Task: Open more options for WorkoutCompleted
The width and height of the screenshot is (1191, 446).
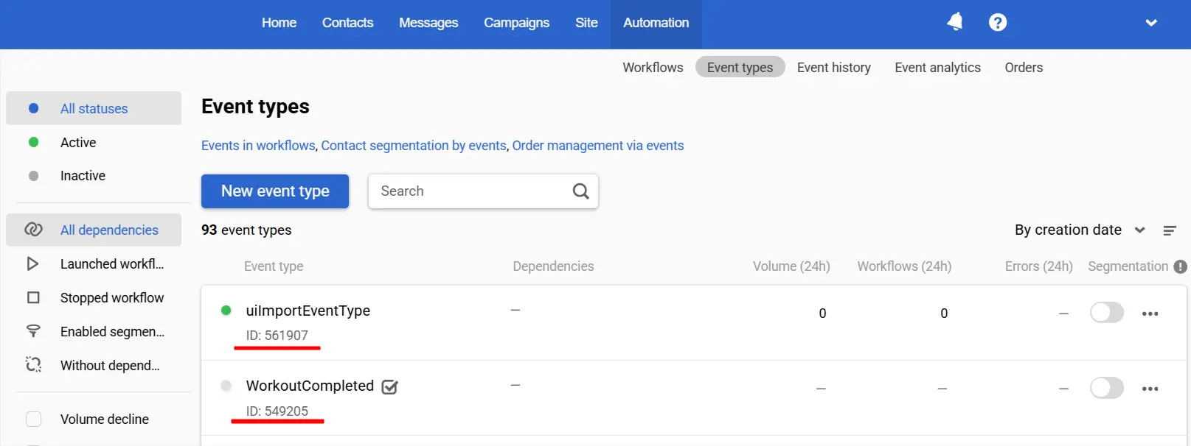Action: pos(1150,389)
